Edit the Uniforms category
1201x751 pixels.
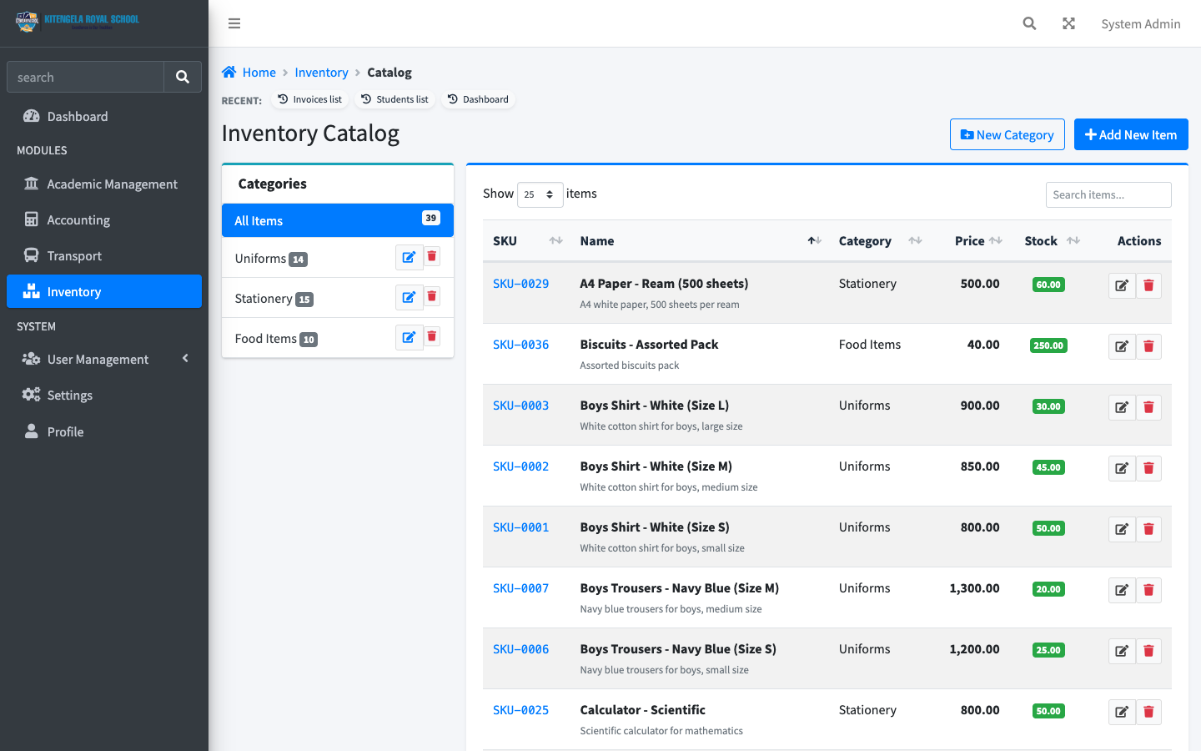click(409, 257)
